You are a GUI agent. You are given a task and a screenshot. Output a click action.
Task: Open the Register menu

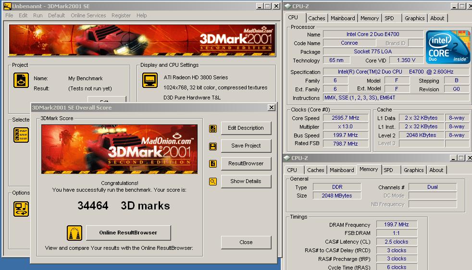121,15
